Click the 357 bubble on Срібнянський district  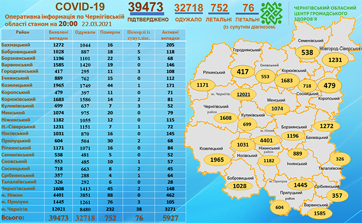point(337,195)
